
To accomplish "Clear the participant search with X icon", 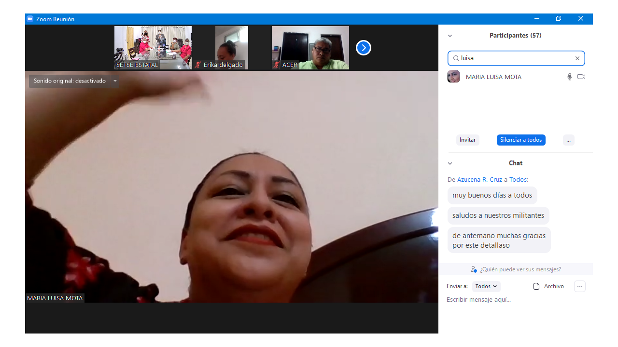I will pos(577,58).
